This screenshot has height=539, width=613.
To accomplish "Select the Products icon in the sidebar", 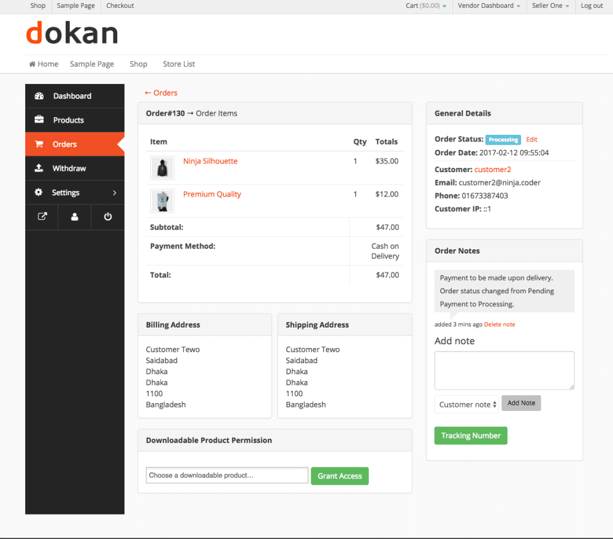I will point(39,120).
